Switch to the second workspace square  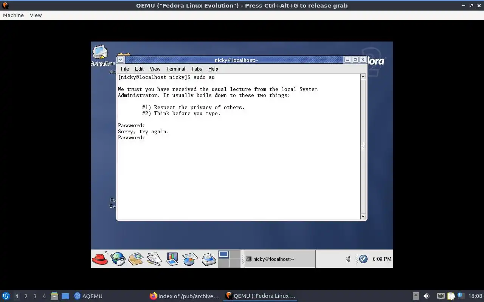[x=235, y=254]
